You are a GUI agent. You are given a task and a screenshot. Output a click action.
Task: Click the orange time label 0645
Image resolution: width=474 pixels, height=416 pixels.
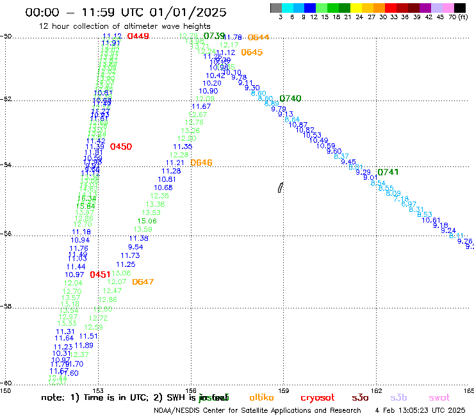[x=252, y=52]
